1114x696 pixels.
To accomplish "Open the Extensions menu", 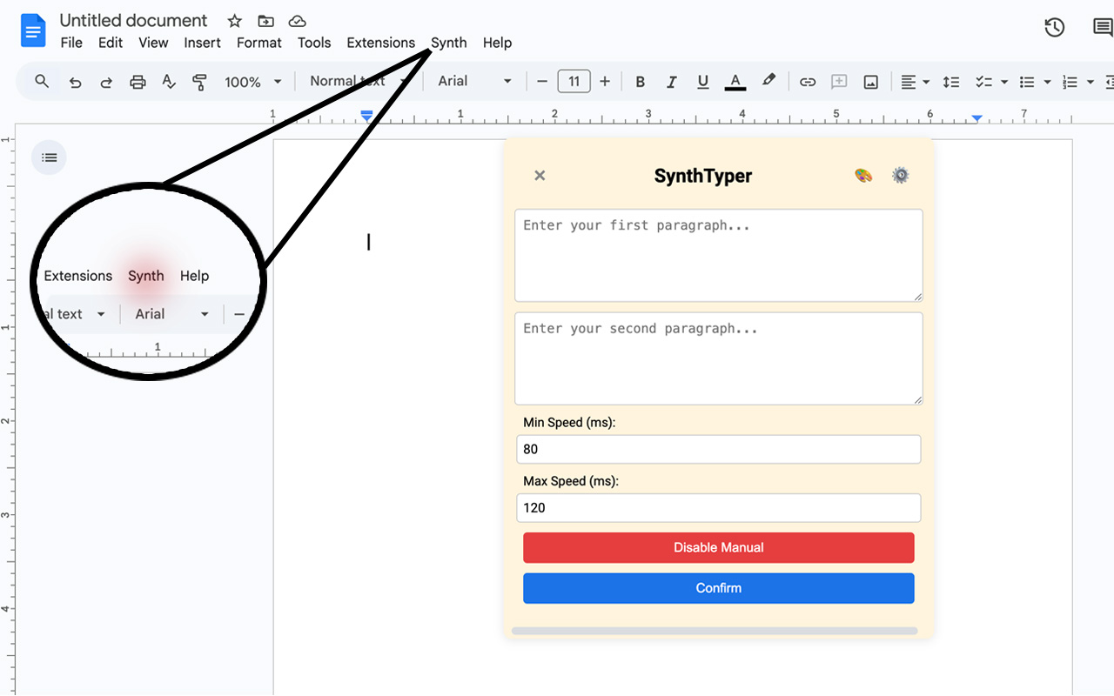I will (380, 43).
